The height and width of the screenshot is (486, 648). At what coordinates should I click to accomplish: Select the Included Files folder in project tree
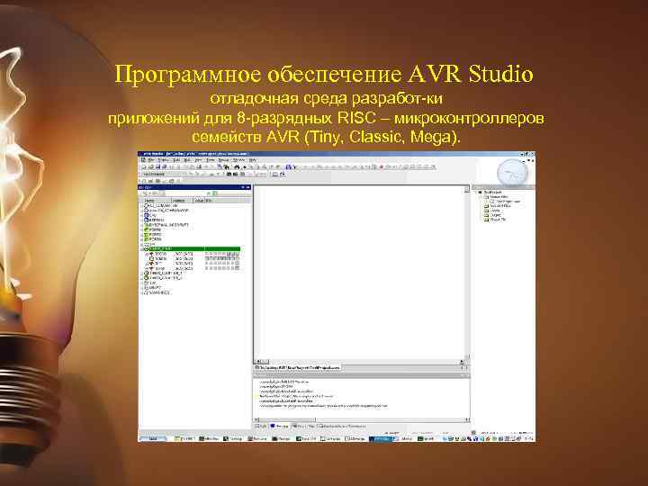[498, 206]
